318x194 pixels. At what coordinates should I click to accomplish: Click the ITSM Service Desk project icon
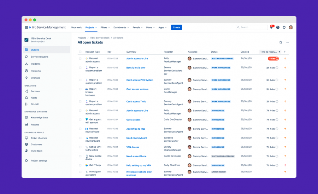[26, 40]
